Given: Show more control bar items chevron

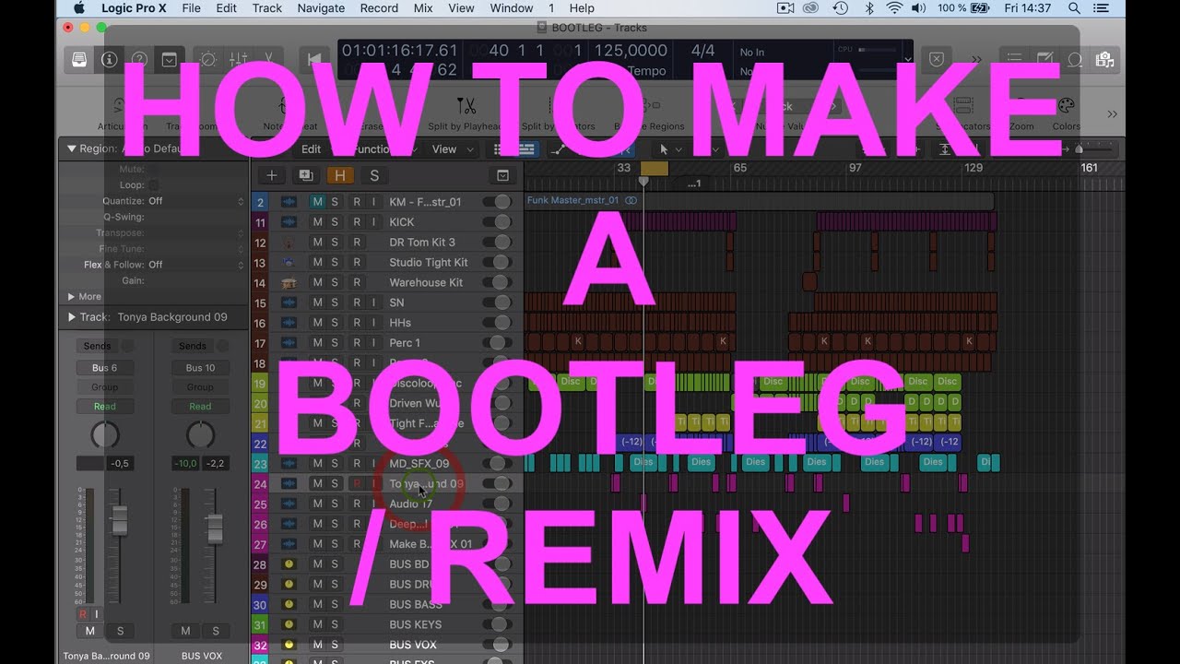Looking at the screenshot, I should click(976, 59).
